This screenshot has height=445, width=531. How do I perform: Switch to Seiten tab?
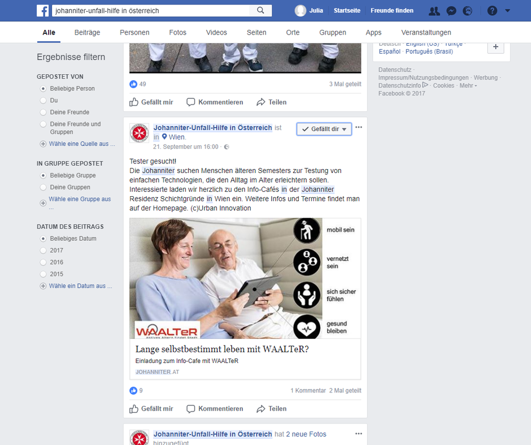tap(256, 33)
